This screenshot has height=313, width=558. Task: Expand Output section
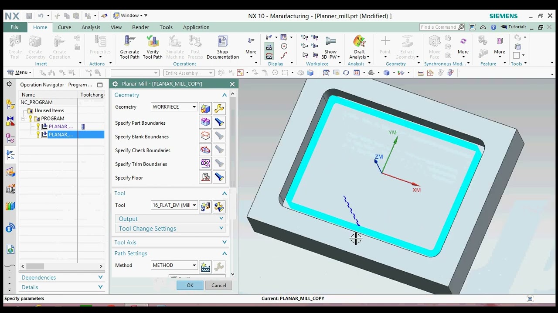[x=170, y=219]
